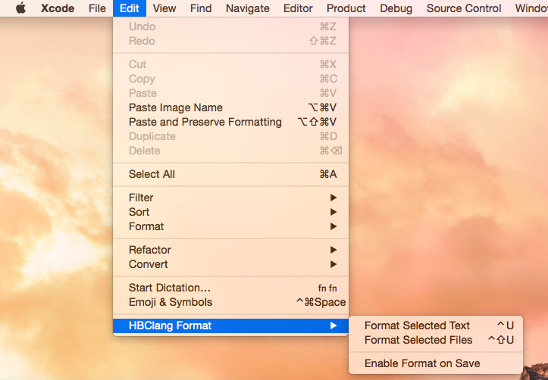The width and height of the screenshot is (548, 380).
Task: Open Emoji & Symbols
Action: click(230, 302)
